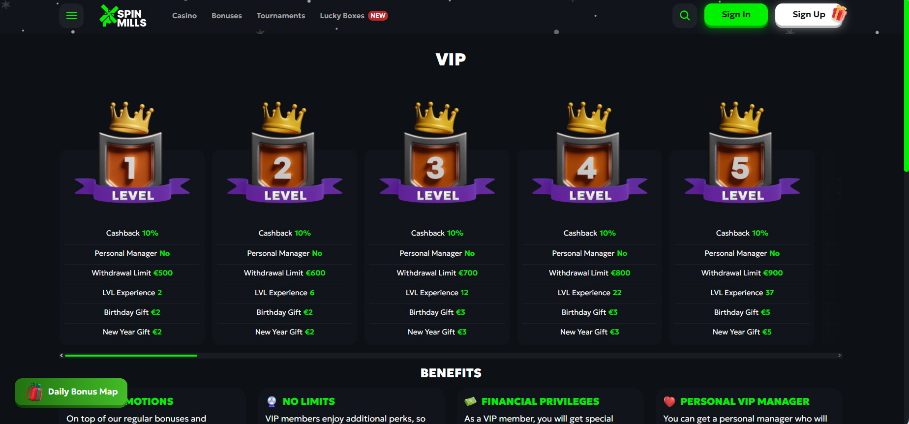909x424 pixels.
Task: Click the gift icon on Sign Up
Action: coord(839,13)
